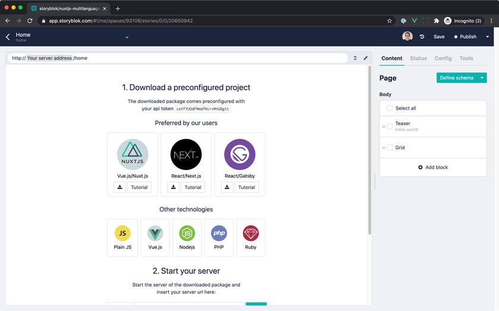
Task: Open the Vue devtools extension icon
Action: [415, 21]
